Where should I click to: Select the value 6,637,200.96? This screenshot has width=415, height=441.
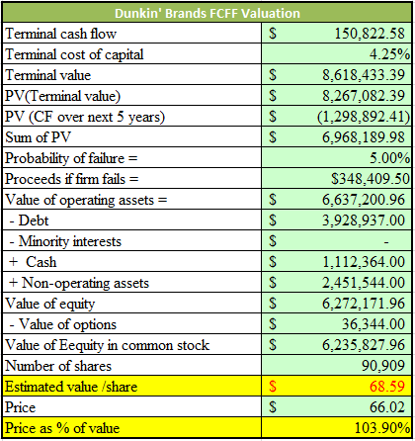pyautogui.click(x=364, y=200)
